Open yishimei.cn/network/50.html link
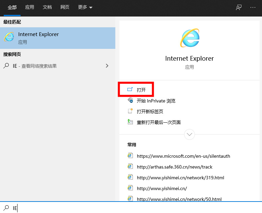 [179, 199]
